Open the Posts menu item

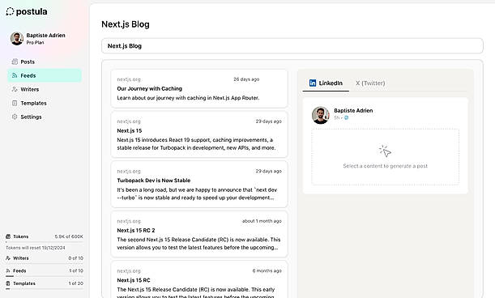[x=45, y=62]
